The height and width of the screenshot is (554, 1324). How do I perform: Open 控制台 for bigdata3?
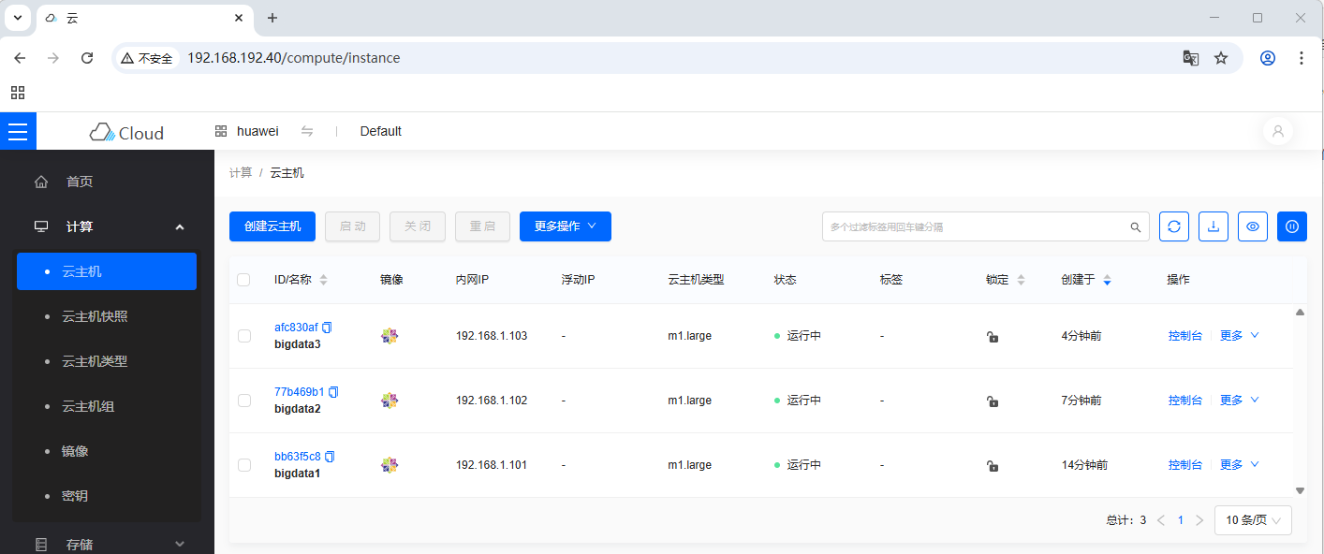(1185, 335)
